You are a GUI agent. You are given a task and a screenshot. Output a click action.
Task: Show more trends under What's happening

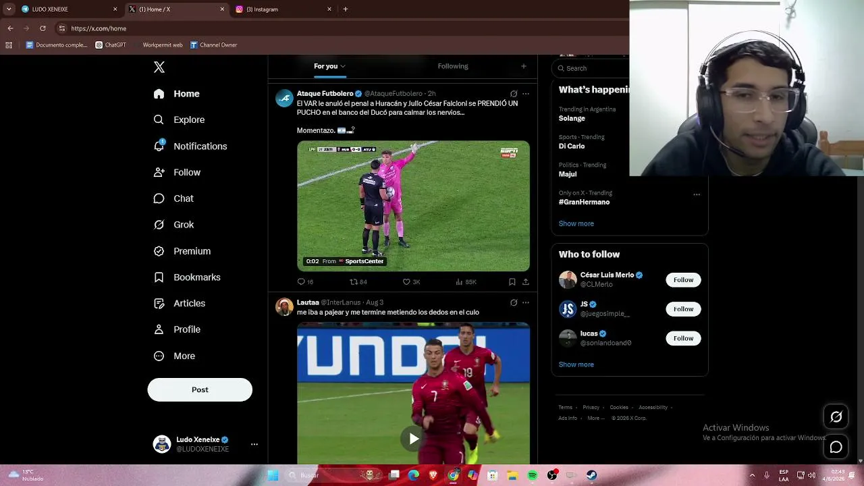(576, 223)
